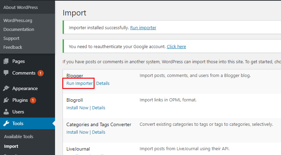Select the Import submenu item
The height and width of the screenshot is (155, 281).
pos(11,146)
